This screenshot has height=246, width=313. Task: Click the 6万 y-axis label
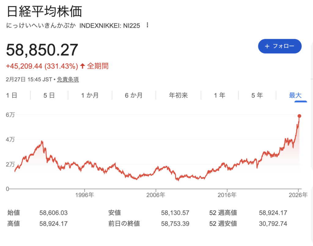[10, 114]
